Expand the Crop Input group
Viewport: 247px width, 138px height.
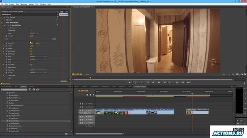(x=4, y=76)
